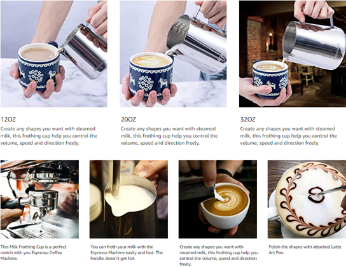Screen dimensions: 346x267
Task: Click description under the 12OZ heading
Action: pos(49,136)
